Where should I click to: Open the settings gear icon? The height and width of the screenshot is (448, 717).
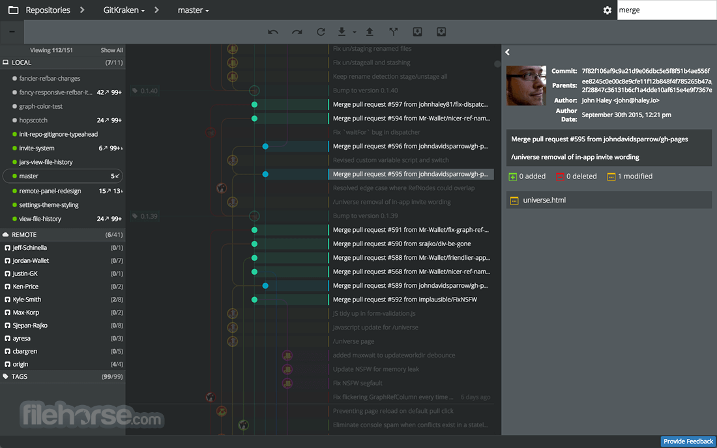coord(607,10)
